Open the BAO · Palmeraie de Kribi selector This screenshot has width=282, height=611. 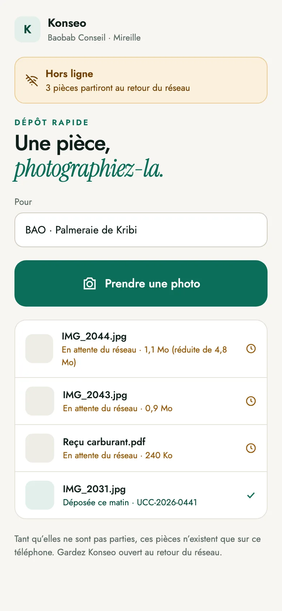(x=141, y=230)
